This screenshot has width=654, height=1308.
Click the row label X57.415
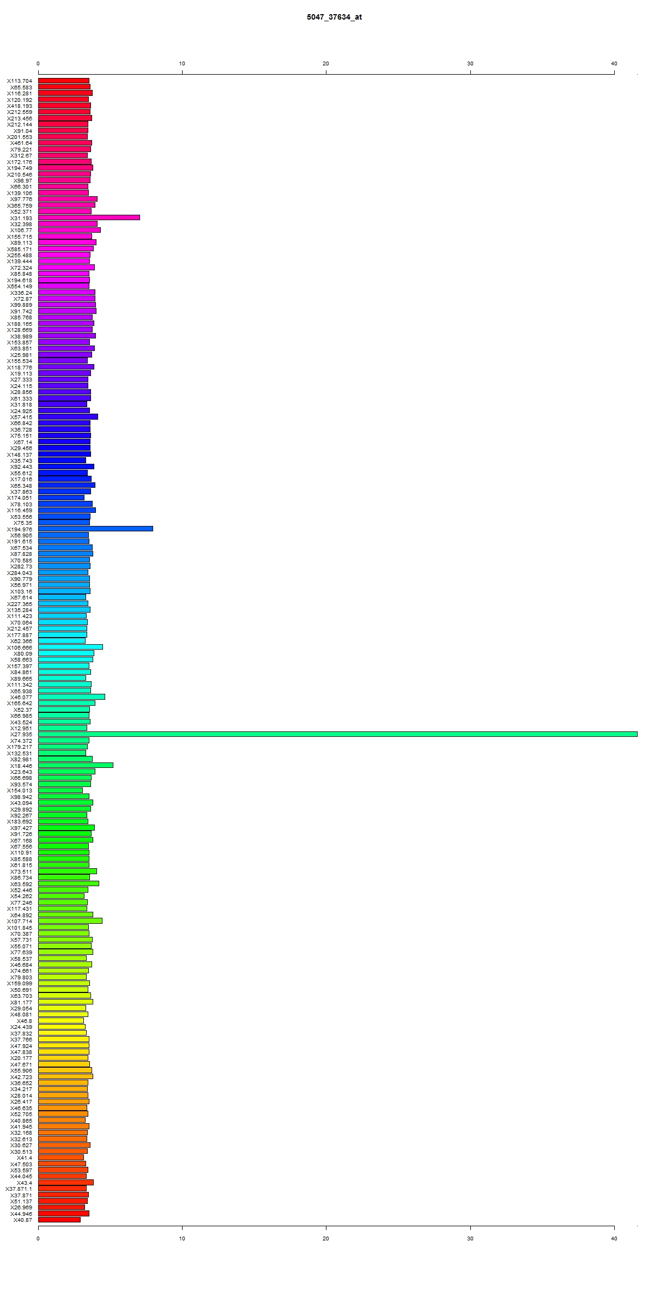click(21, 417)
